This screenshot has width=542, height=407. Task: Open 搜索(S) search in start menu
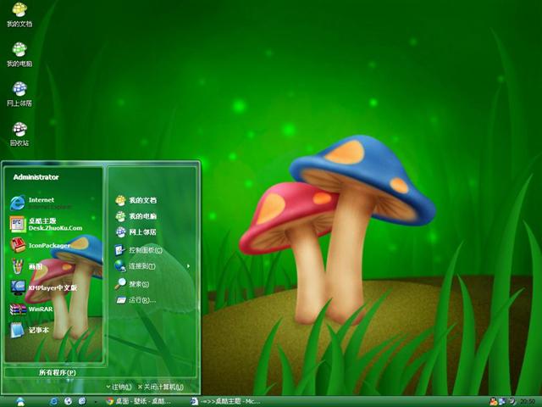tap(132, 284)
